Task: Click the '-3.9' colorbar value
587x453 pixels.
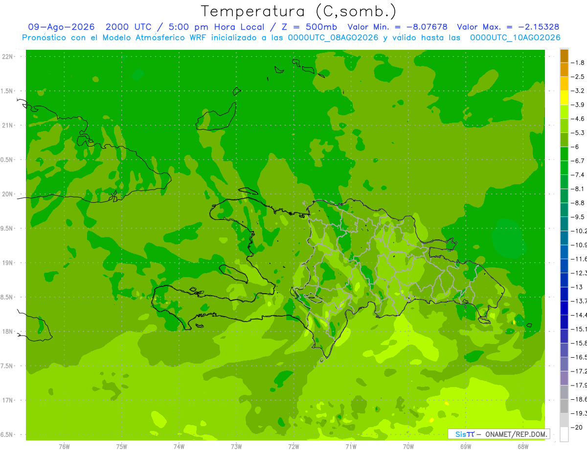Action: tap(577, 105)
